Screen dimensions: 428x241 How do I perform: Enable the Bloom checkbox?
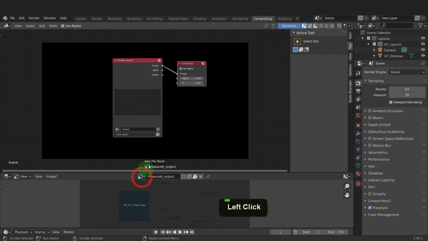pyautogui.click(x=369, y=118)
